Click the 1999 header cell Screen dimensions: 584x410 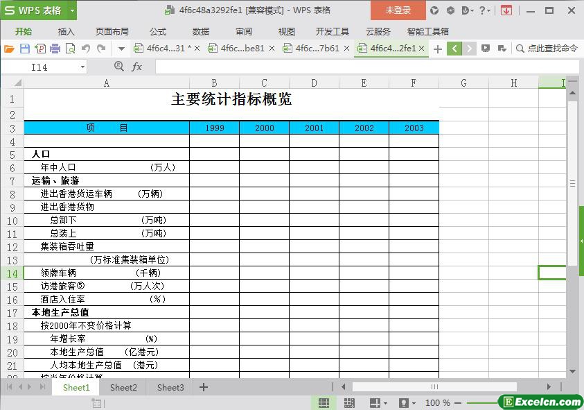214,128
